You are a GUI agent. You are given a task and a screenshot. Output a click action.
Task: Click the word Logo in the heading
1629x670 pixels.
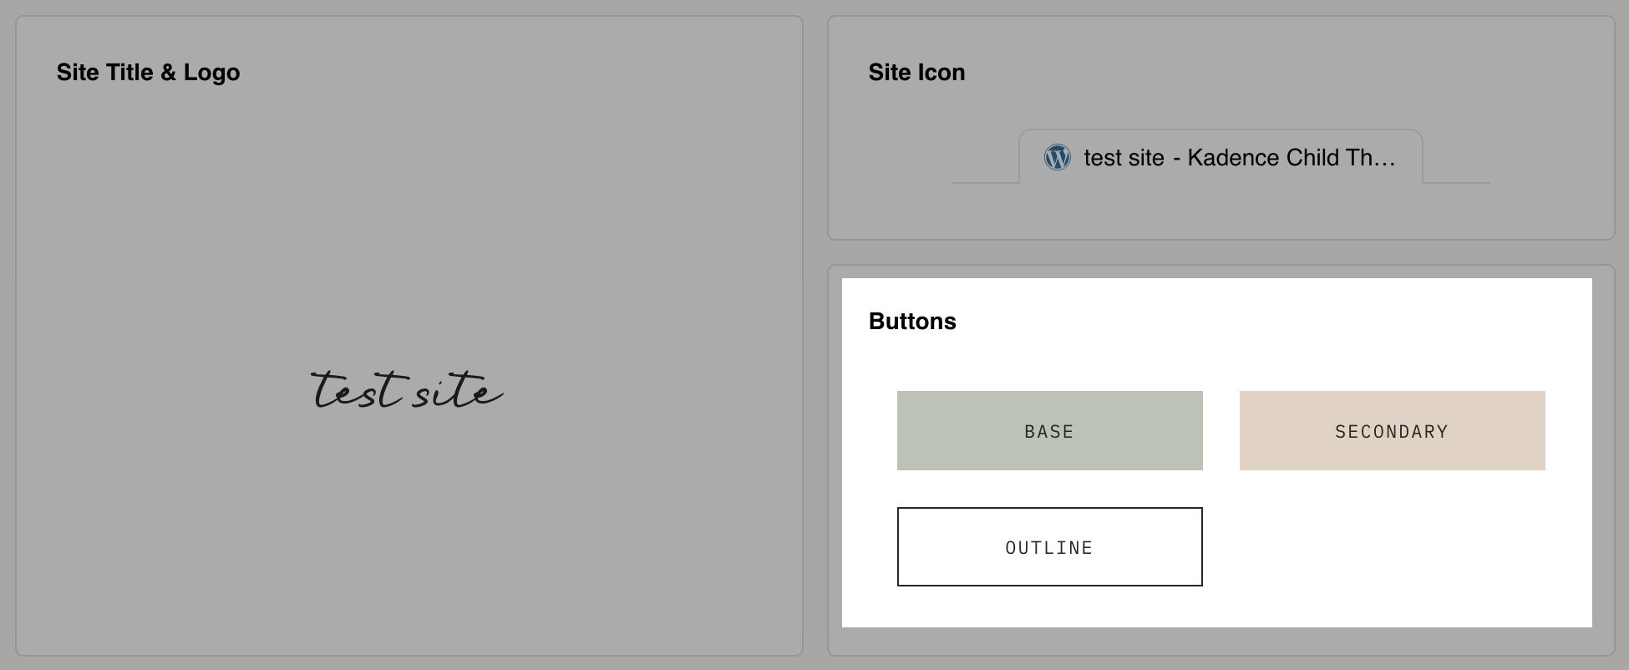211,74
